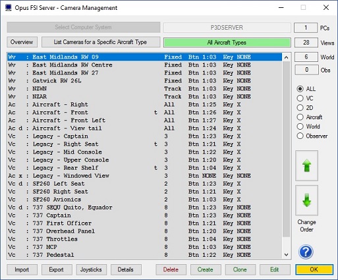Viewport: 338px width, 280px height.
Task: Click the P3DSERVER computer name field
Action: pyautogui.click(x=227, y=28)
